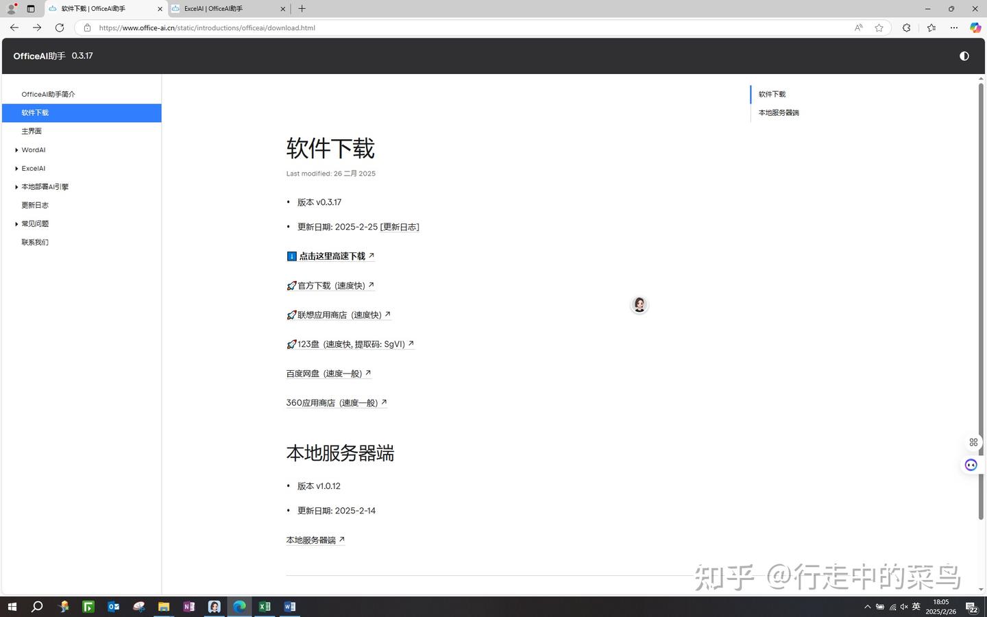Switch to ExcelAI | OfficeAI助手 tab
The width and height of the screenshot is (987, 617).
229,9
